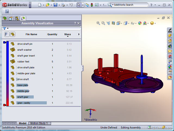The width and height of the screenshot is (174, 131).
Task: Click the Apply Scene icon
Action: point(145,23)
